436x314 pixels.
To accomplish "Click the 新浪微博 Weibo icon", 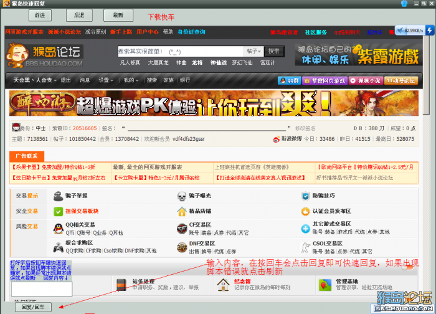I will coord(276,139).
